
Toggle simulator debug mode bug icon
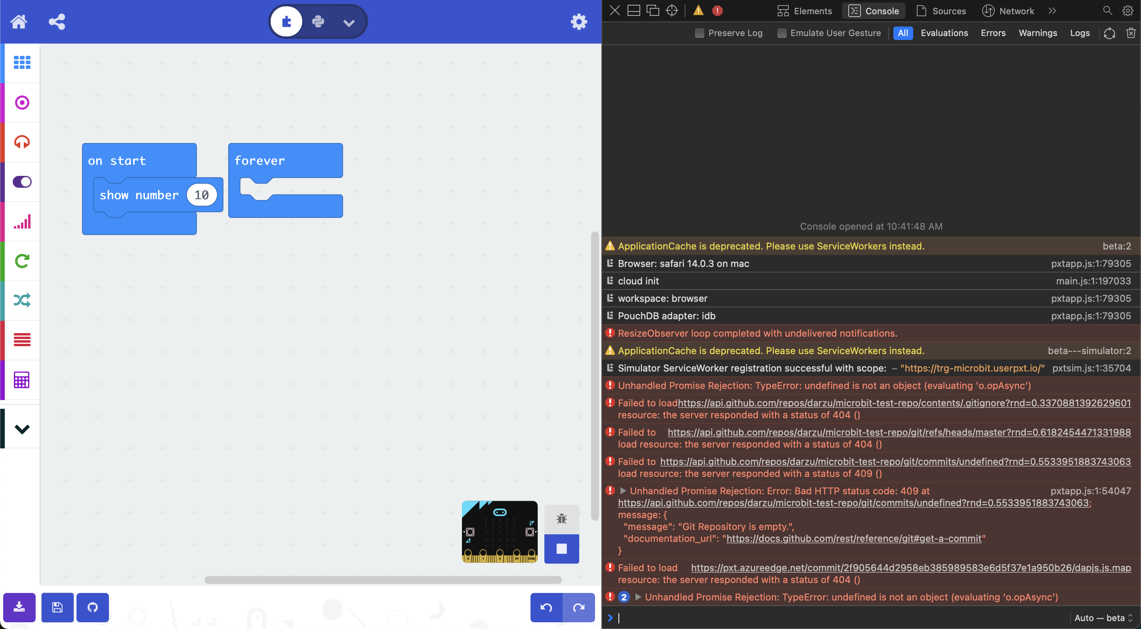pos(561,519)
